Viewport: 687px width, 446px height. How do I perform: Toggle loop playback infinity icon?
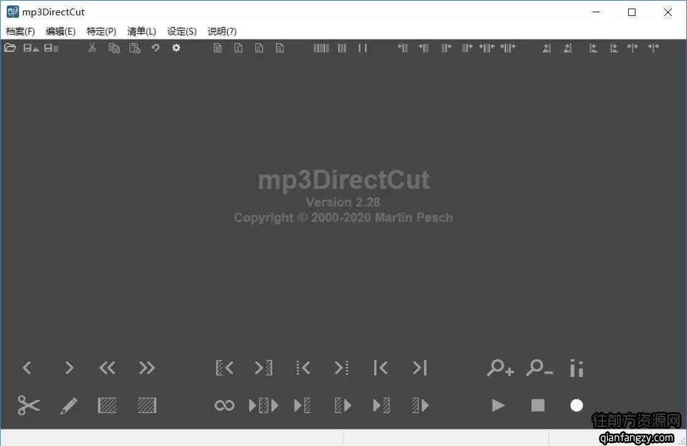225,406
